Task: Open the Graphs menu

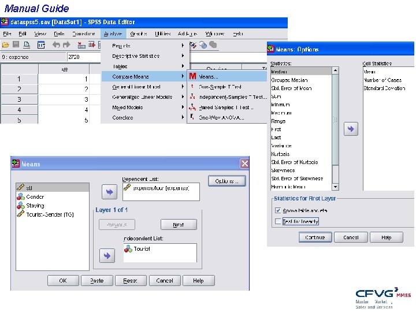Action: point(139,34)
